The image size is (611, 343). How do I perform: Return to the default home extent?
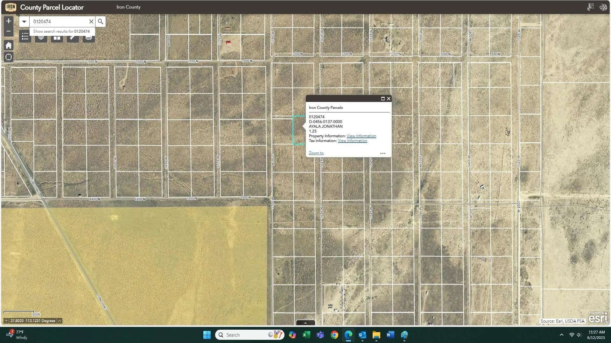9,45
